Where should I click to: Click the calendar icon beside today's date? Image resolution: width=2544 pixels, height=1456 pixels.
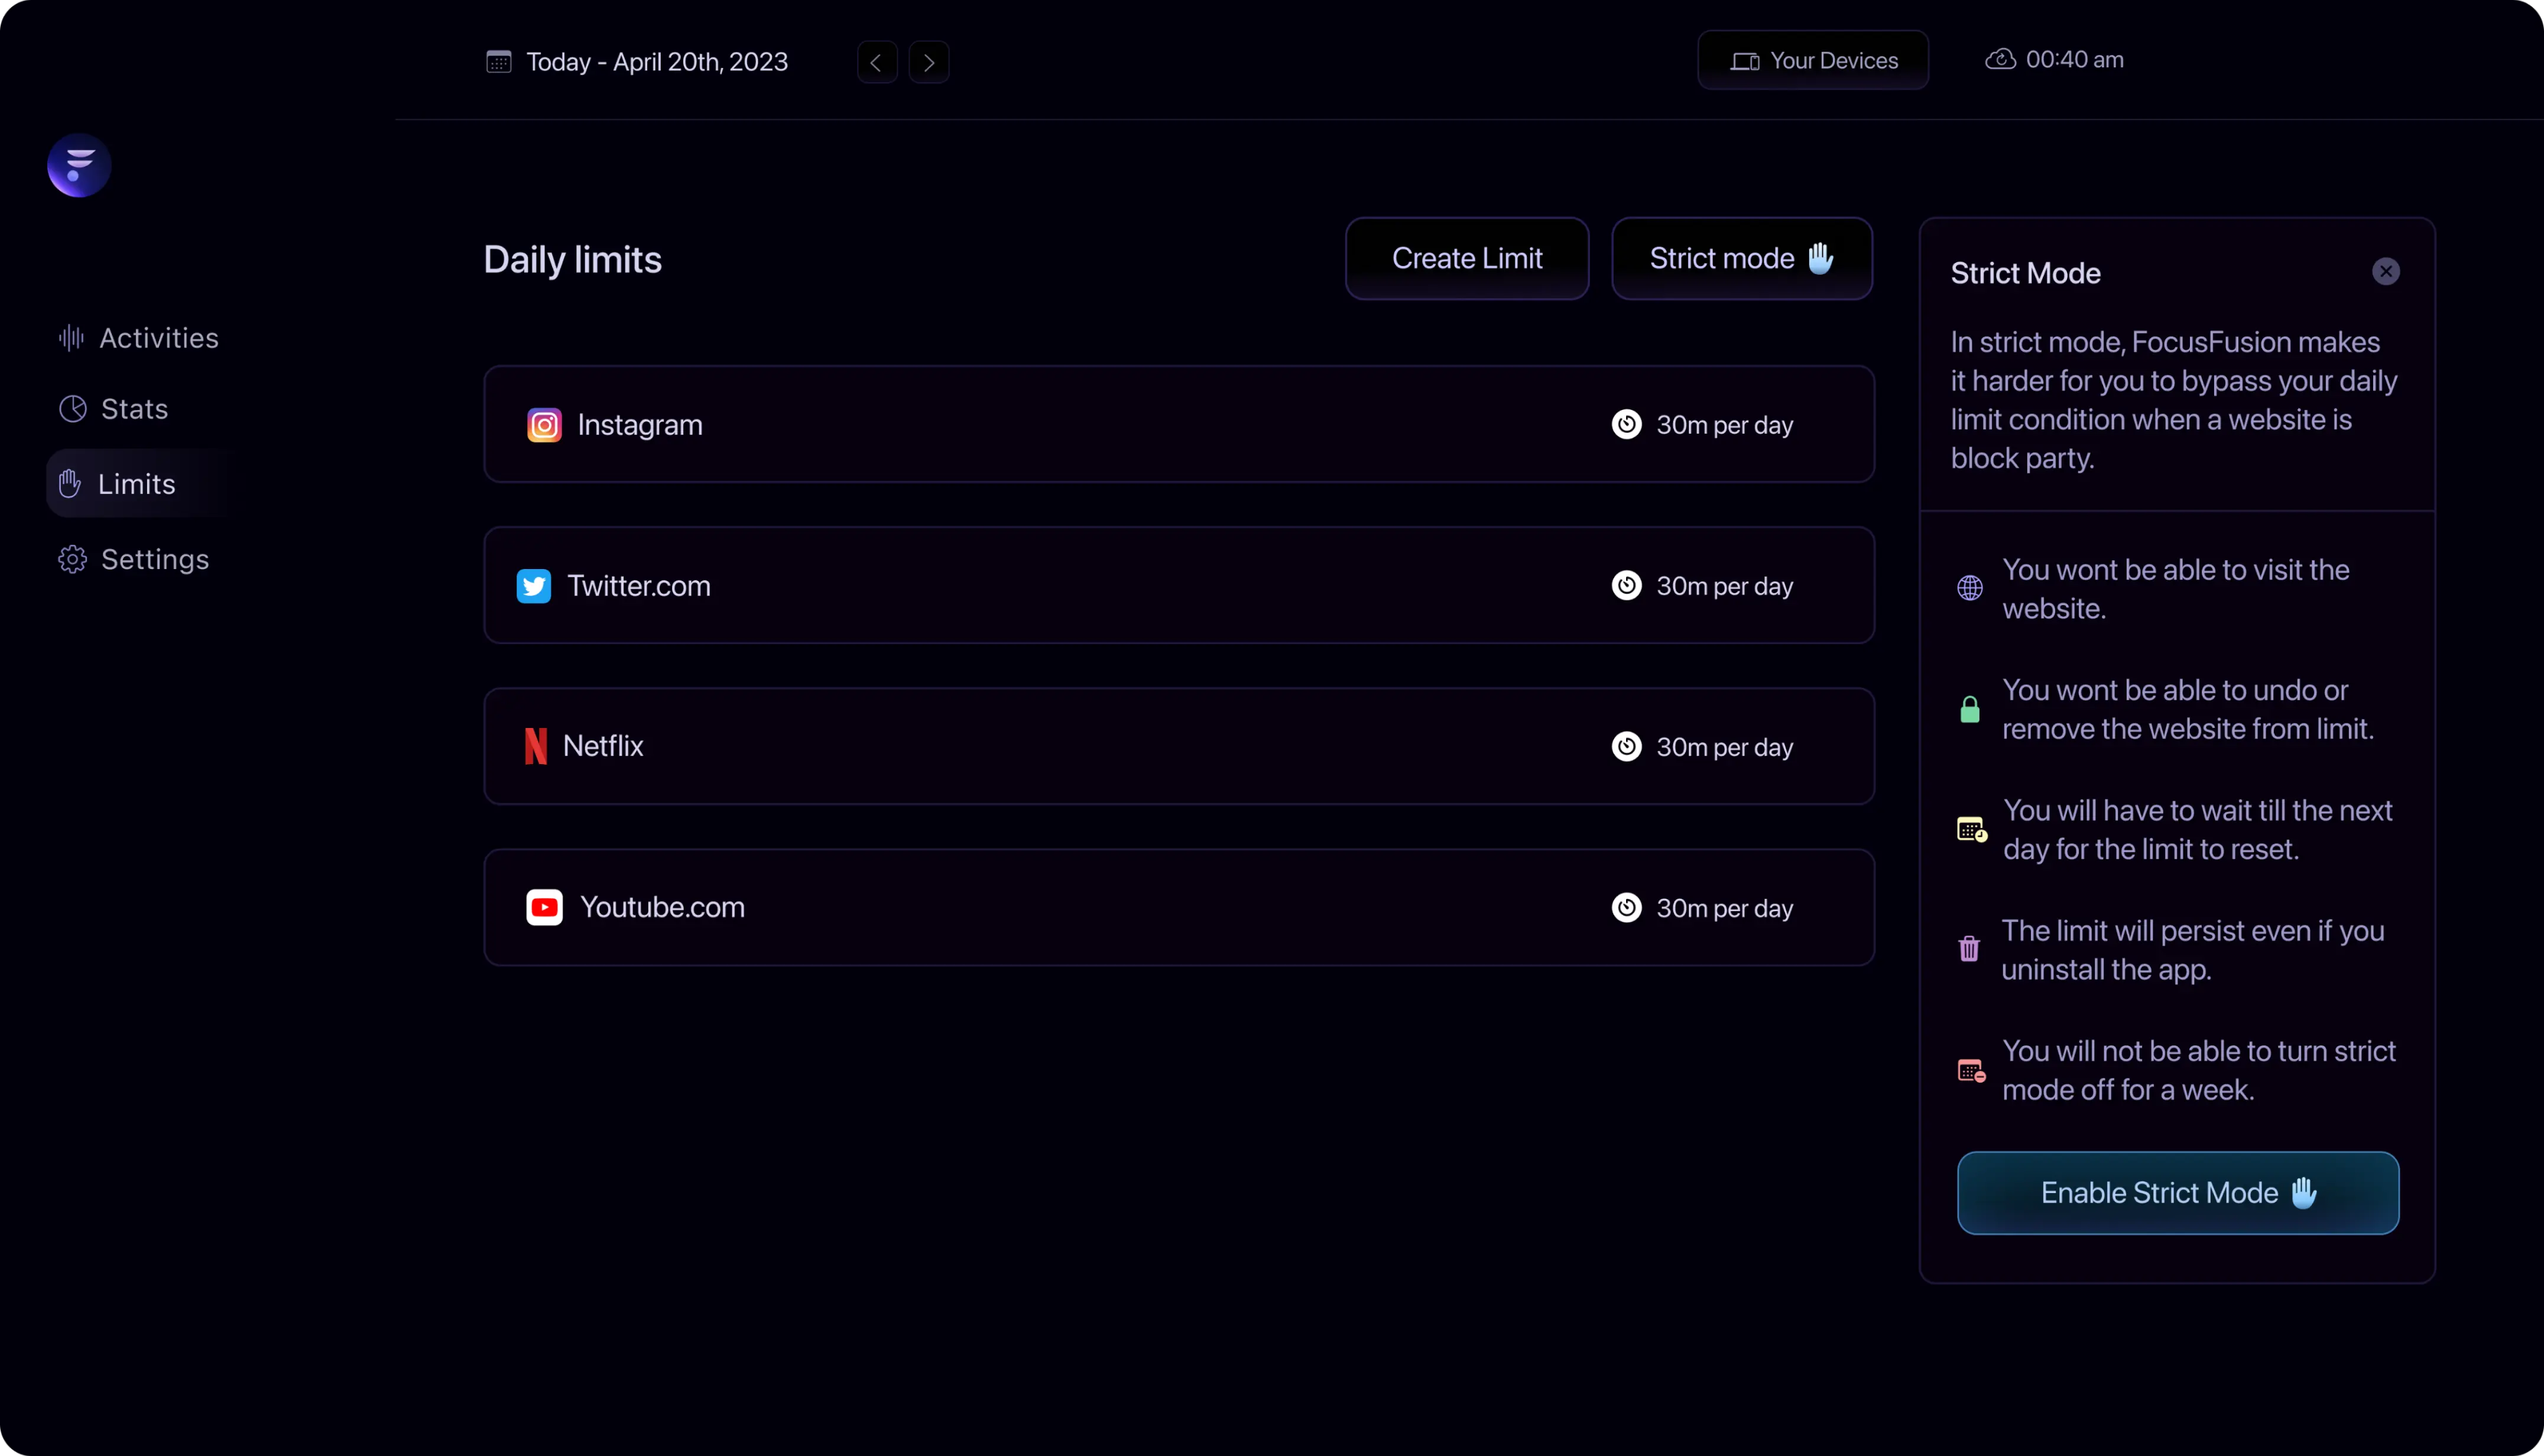[498, 62]
